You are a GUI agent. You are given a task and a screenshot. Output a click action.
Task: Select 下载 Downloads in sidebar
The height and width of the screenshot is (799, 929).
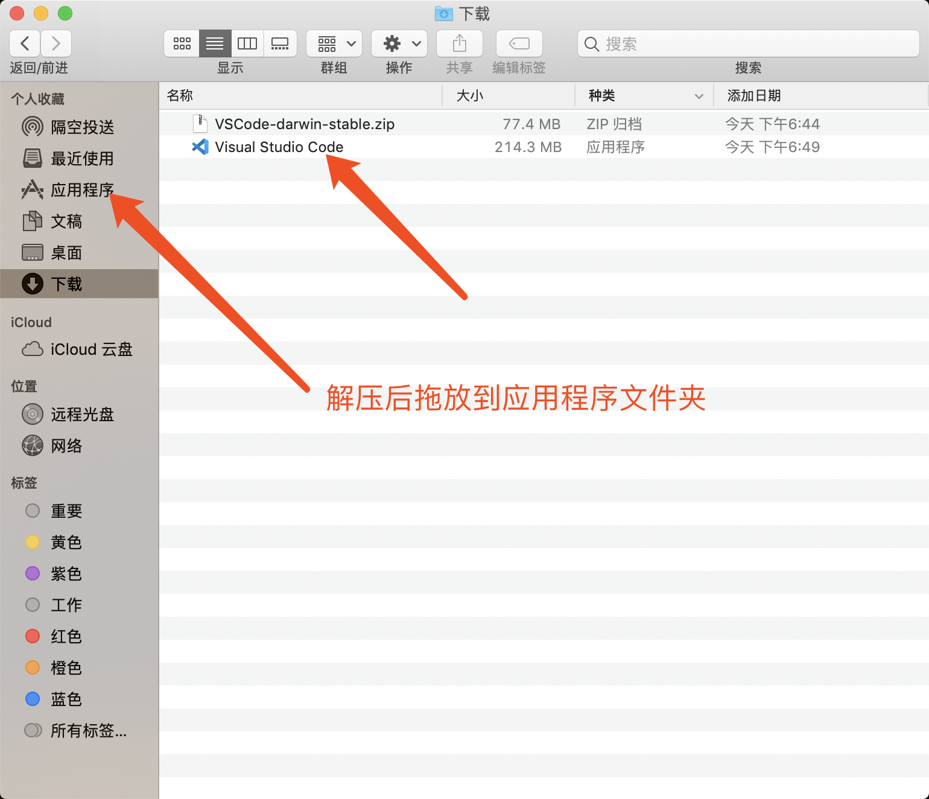point(79,284)
